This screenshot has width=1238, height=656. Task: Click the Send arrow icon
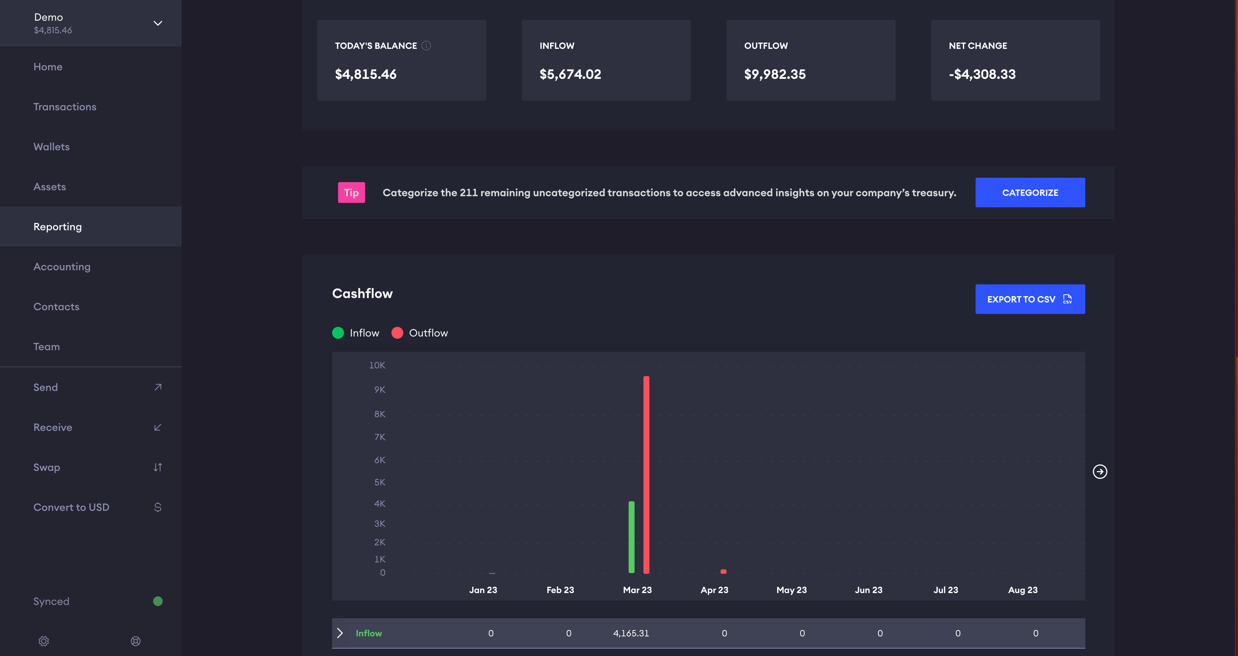coord(158,387)
